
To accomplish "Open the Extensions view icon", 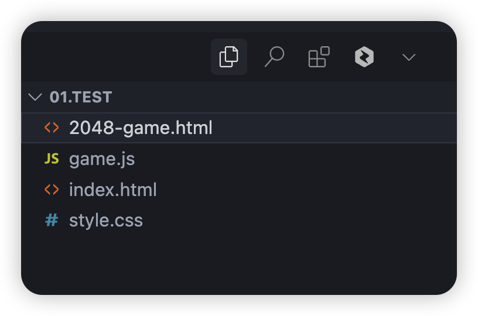I will [x=319, y=57].
